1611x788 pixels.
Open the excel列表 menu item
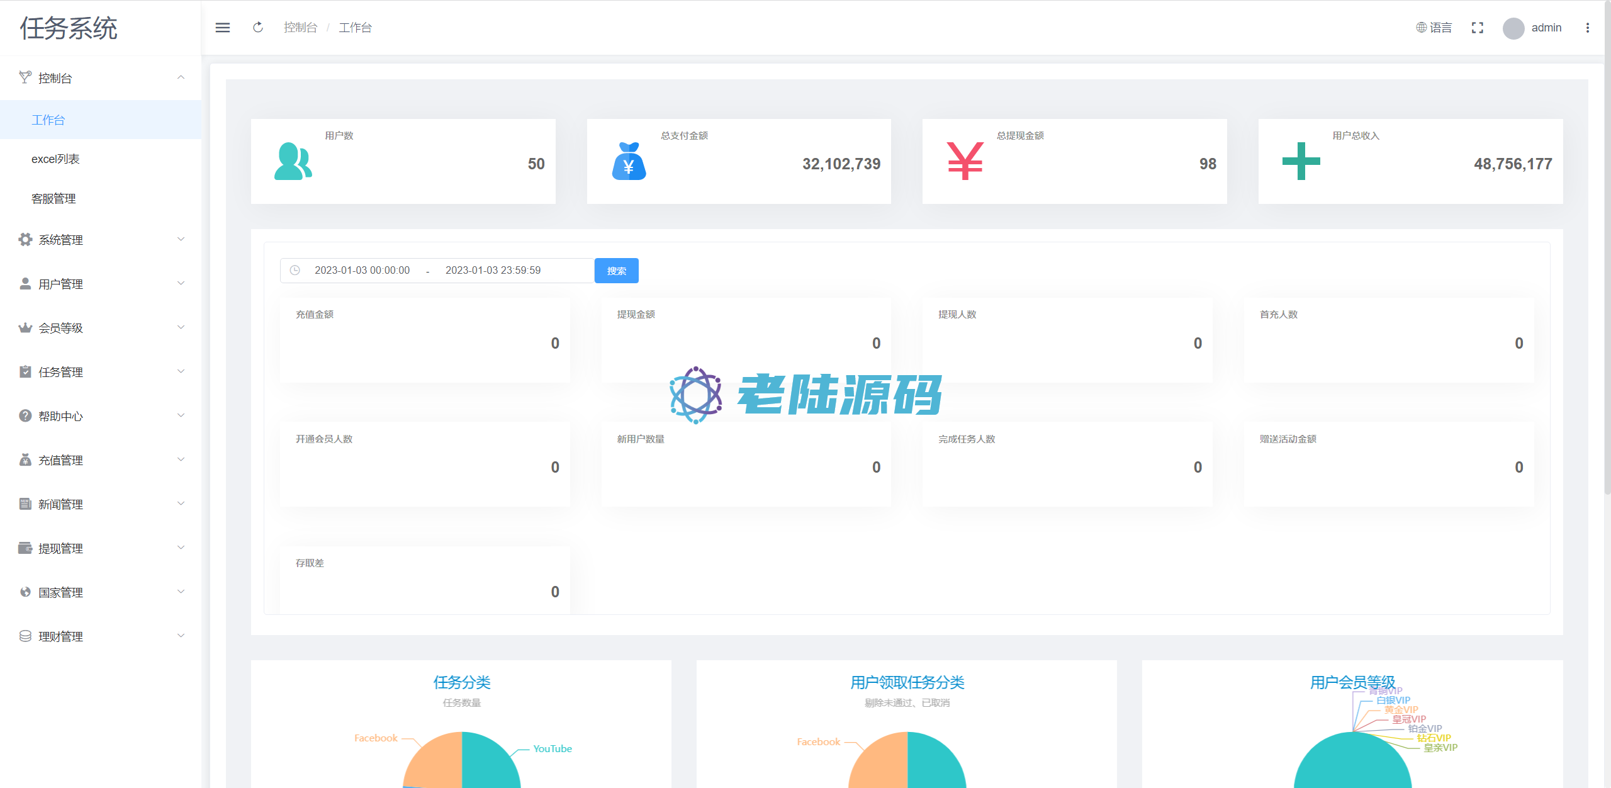[x=55, y=159]
